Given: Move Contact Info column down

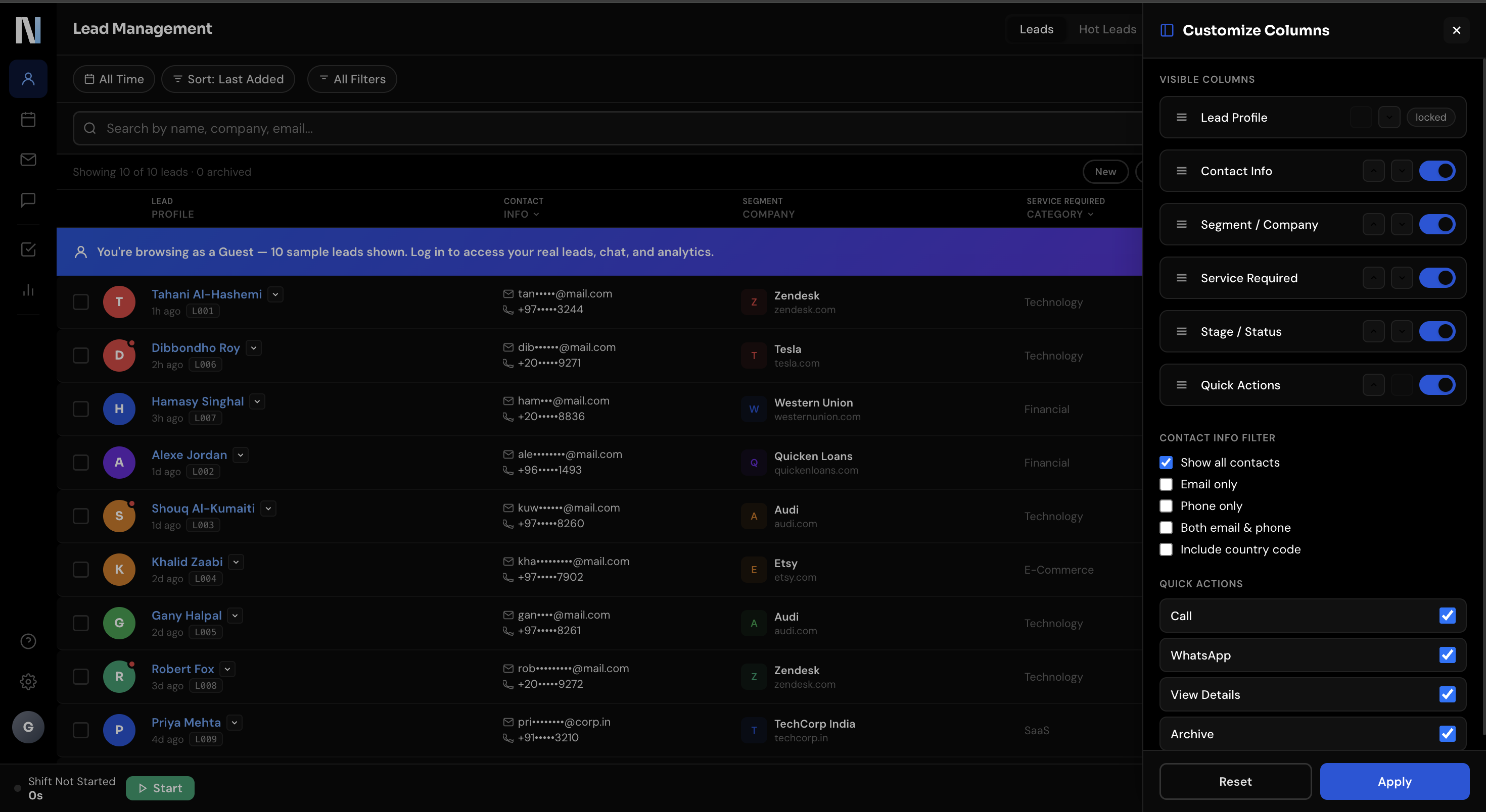Looking at the screenshot, I should pyautogui.click(x=1402, y=171).
